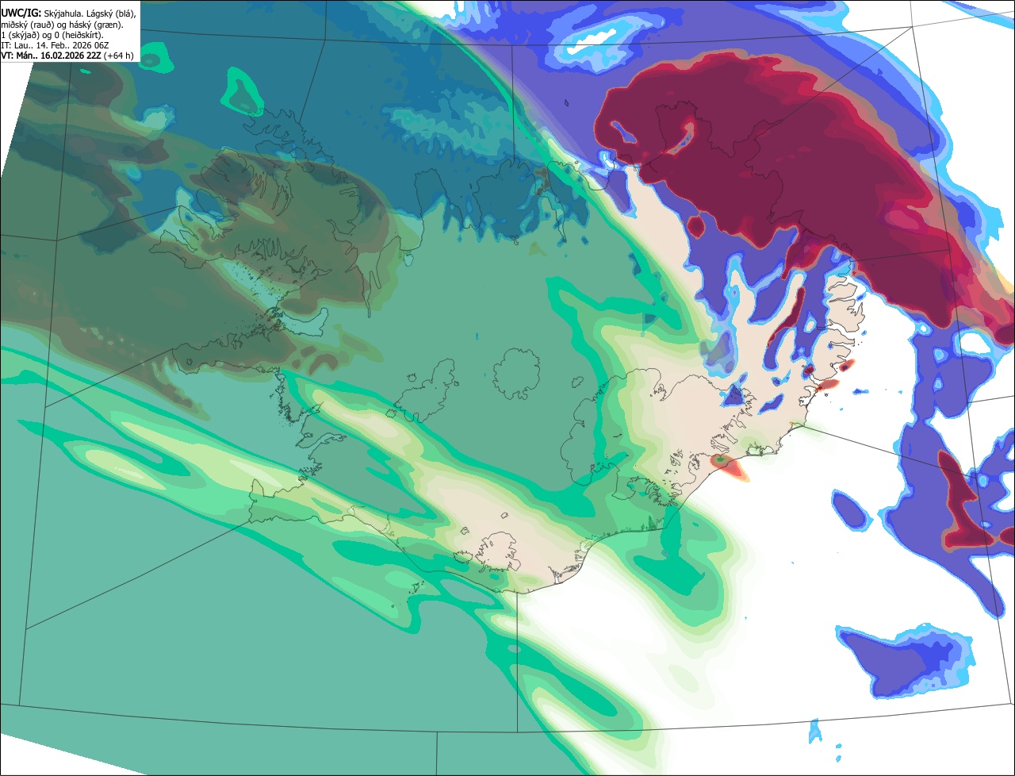The width and height of the screenshot is (1015, 776).
Task: Click the "1 (skýjað) og 0 (heiðskírt)." line
Action: 52,35
